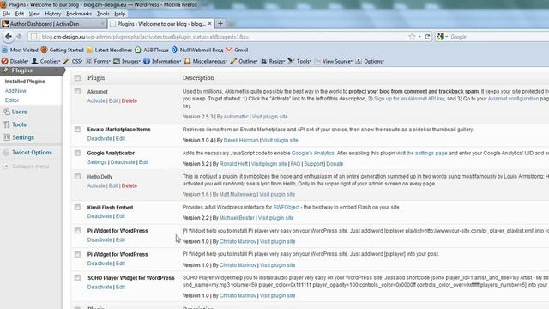
Task: Open the Help menu
Action: pos(120,14)
